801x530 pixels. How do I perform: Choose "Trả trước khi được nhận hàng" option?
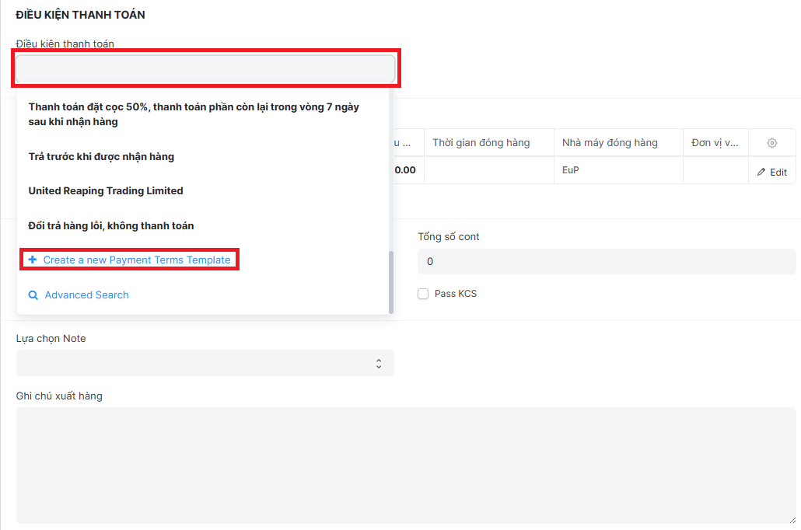click(x=101, y=157)
